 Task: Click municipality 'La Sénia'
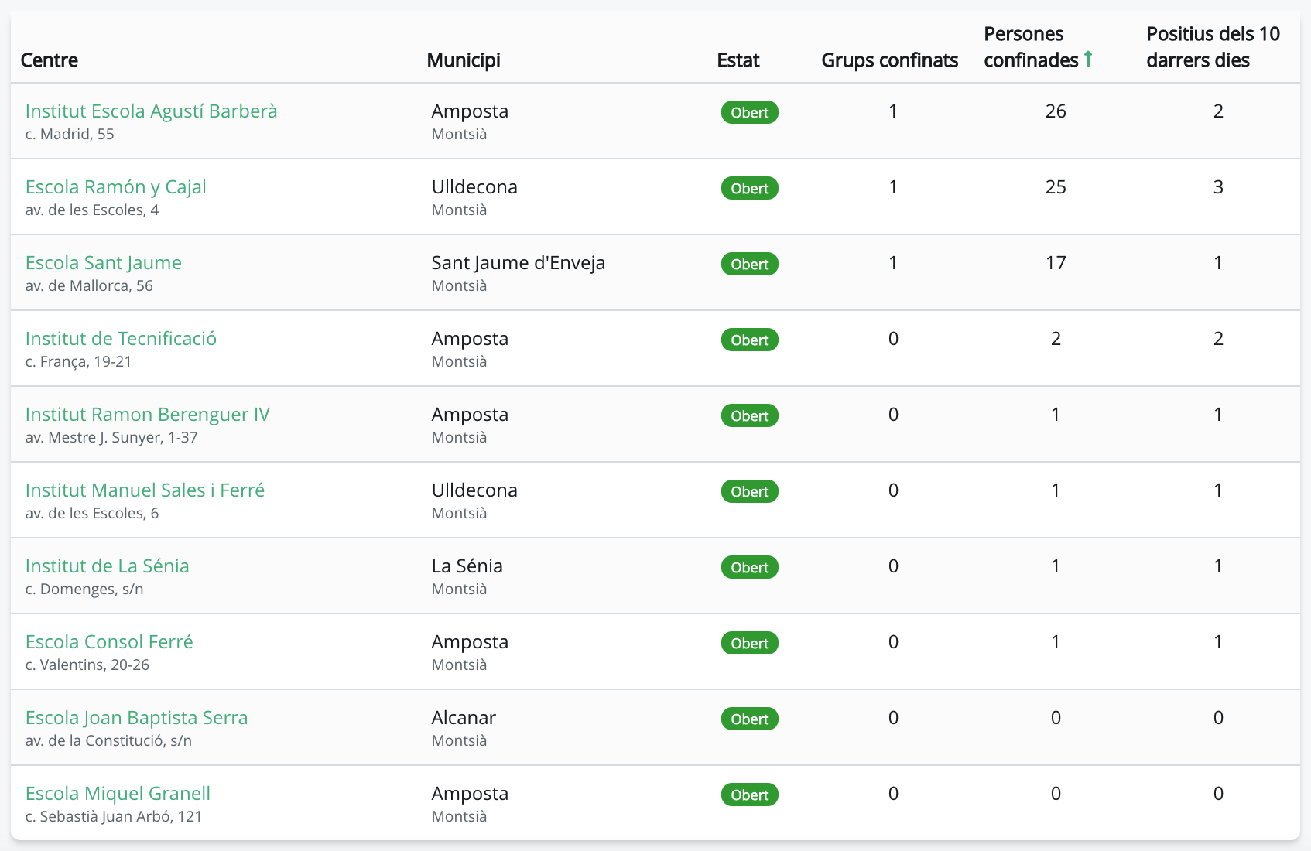pyautogui.click(x=467, y=566)
